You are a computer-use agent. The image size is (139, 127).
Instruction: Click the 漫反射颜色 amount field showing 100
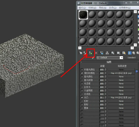coord(102,73)
